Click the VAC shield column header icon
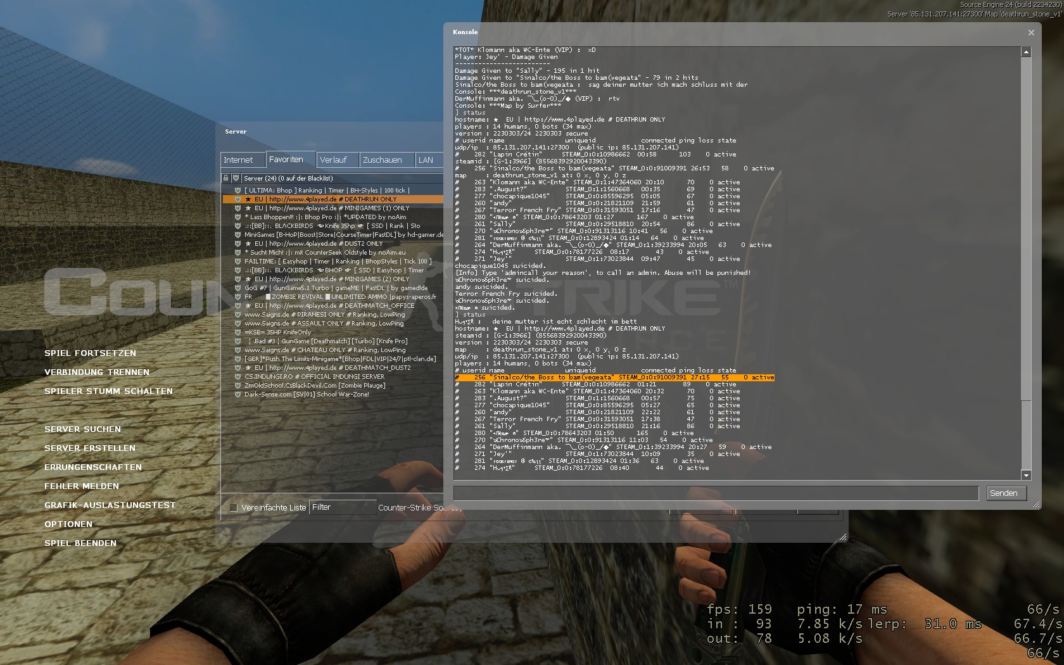This screenshot has height=665, width=1064. pos(236,179)
